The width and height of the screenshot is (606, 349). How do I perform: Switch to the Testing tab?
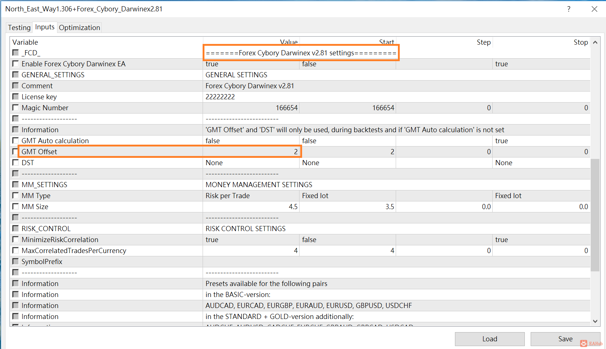point(19,27)
